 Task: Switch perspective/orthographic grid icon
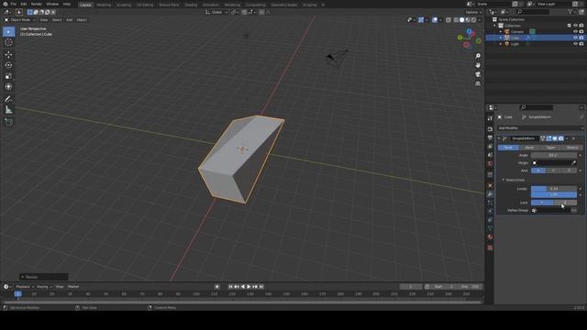click(478, 83)
